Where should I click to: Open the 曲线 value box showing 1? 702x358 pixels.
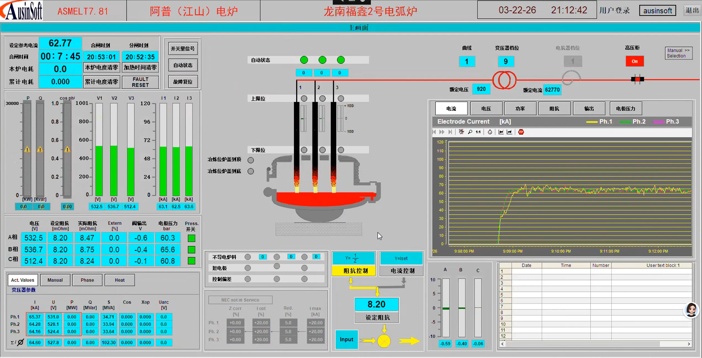(467, 62)
